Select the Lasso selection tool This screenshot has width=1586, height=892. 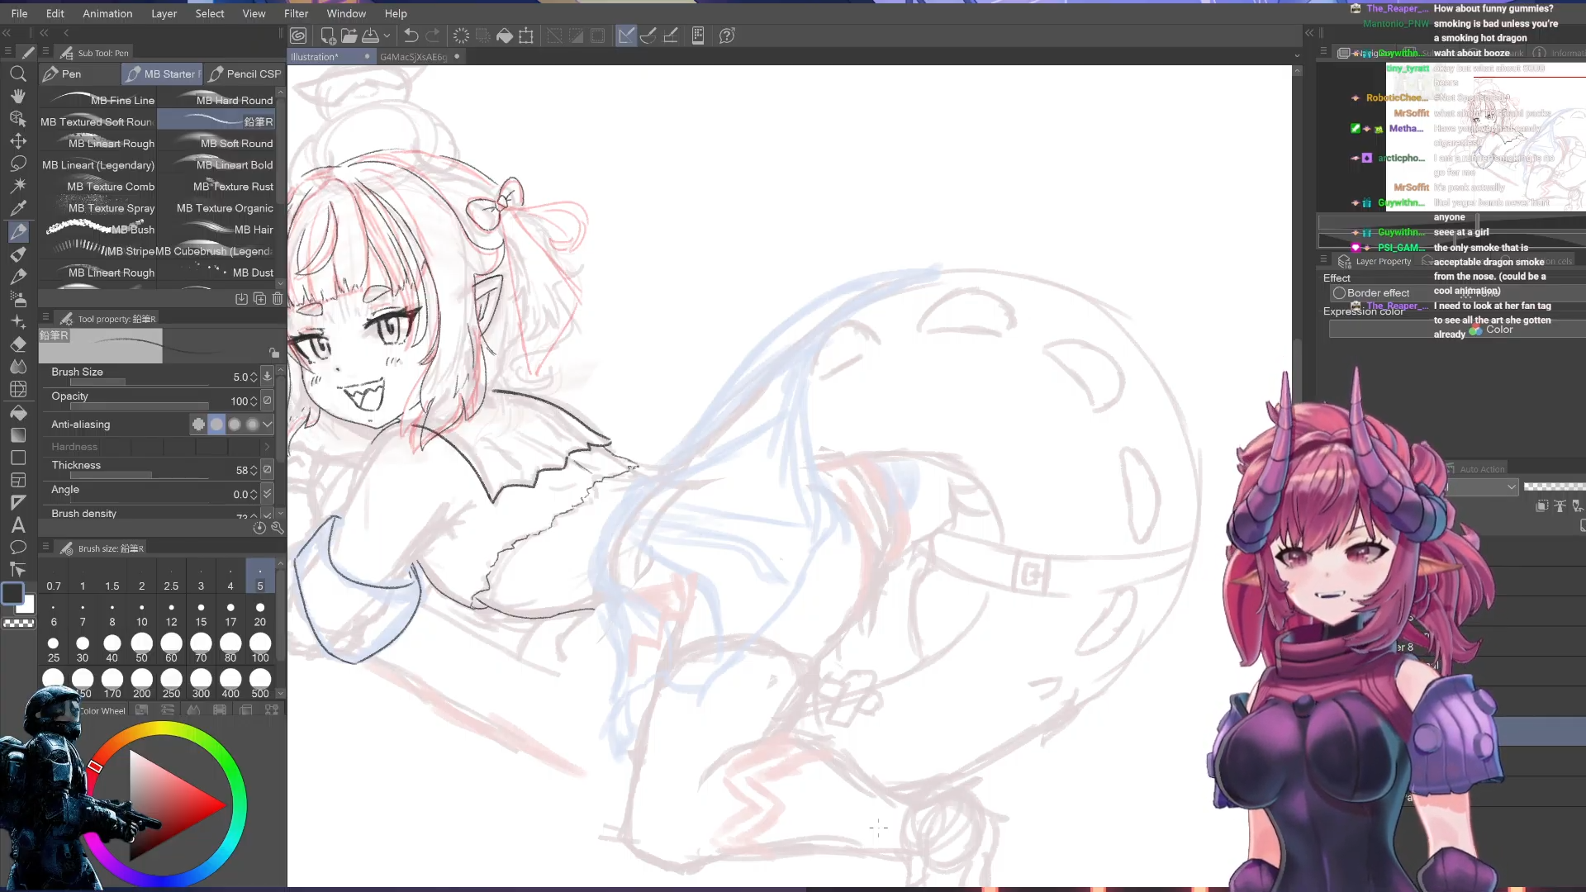pos(17,164)
